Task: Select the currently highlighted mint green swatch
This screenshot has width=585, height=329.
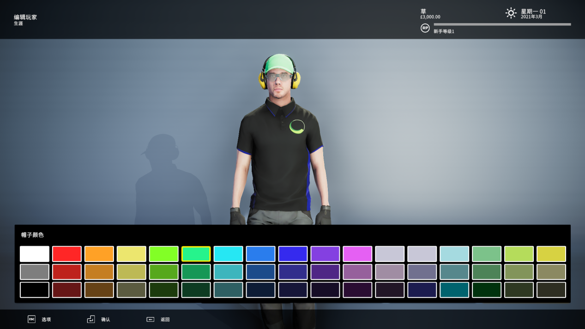Action: click(x=196, y=254)
